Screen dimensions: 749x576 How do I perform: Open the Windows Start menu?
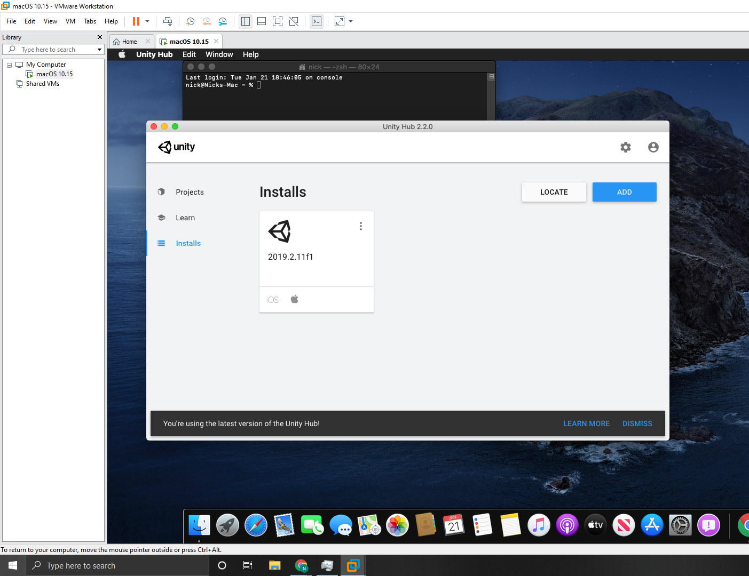pos(13,565)
